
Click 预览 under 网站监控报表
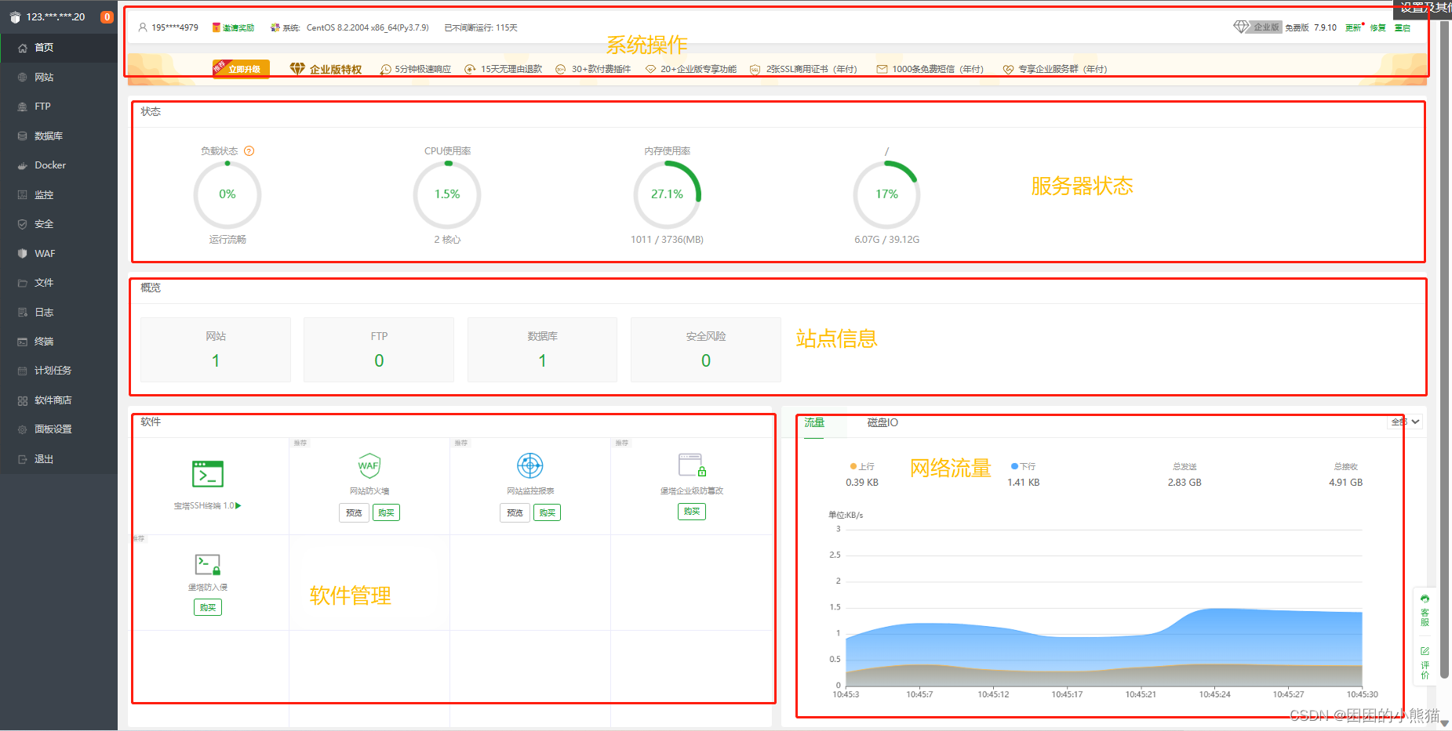(x=515, y=513)
